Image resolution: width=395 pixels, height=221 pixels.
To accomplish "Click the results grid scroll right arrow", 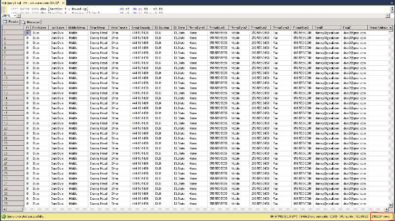I will pyautogui.click(x=387, y=209).
